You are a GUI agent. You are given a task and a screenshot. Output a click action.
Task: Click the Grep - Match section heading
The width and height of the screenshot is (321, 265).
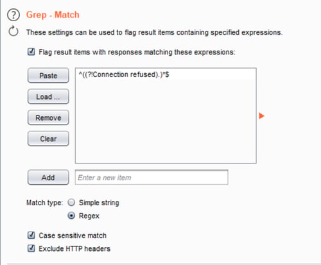53,15
